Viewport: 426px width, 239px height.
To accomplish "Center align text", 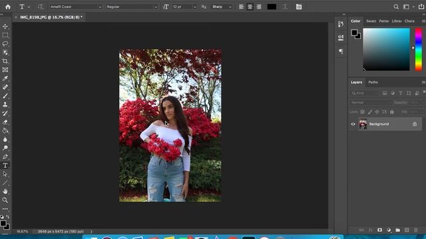I will tap(250, 7).
